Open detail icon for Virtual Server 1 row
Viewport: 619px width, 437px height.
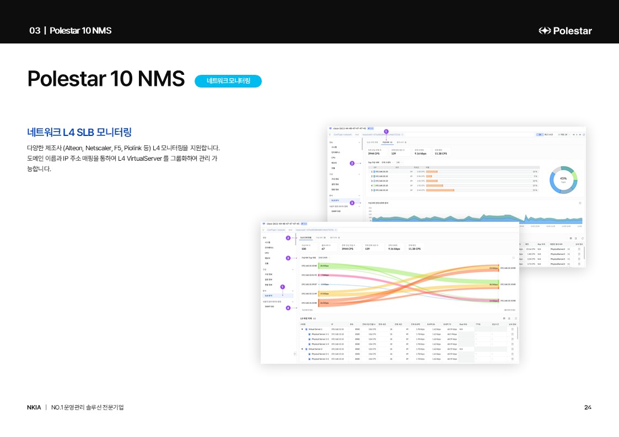(x=512, y=329)
